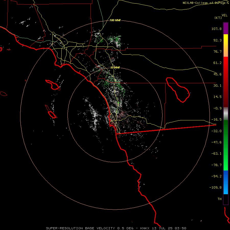The image size is (230, 230).
Task: Click the 107.8 legend value
Action: [216, 29]
